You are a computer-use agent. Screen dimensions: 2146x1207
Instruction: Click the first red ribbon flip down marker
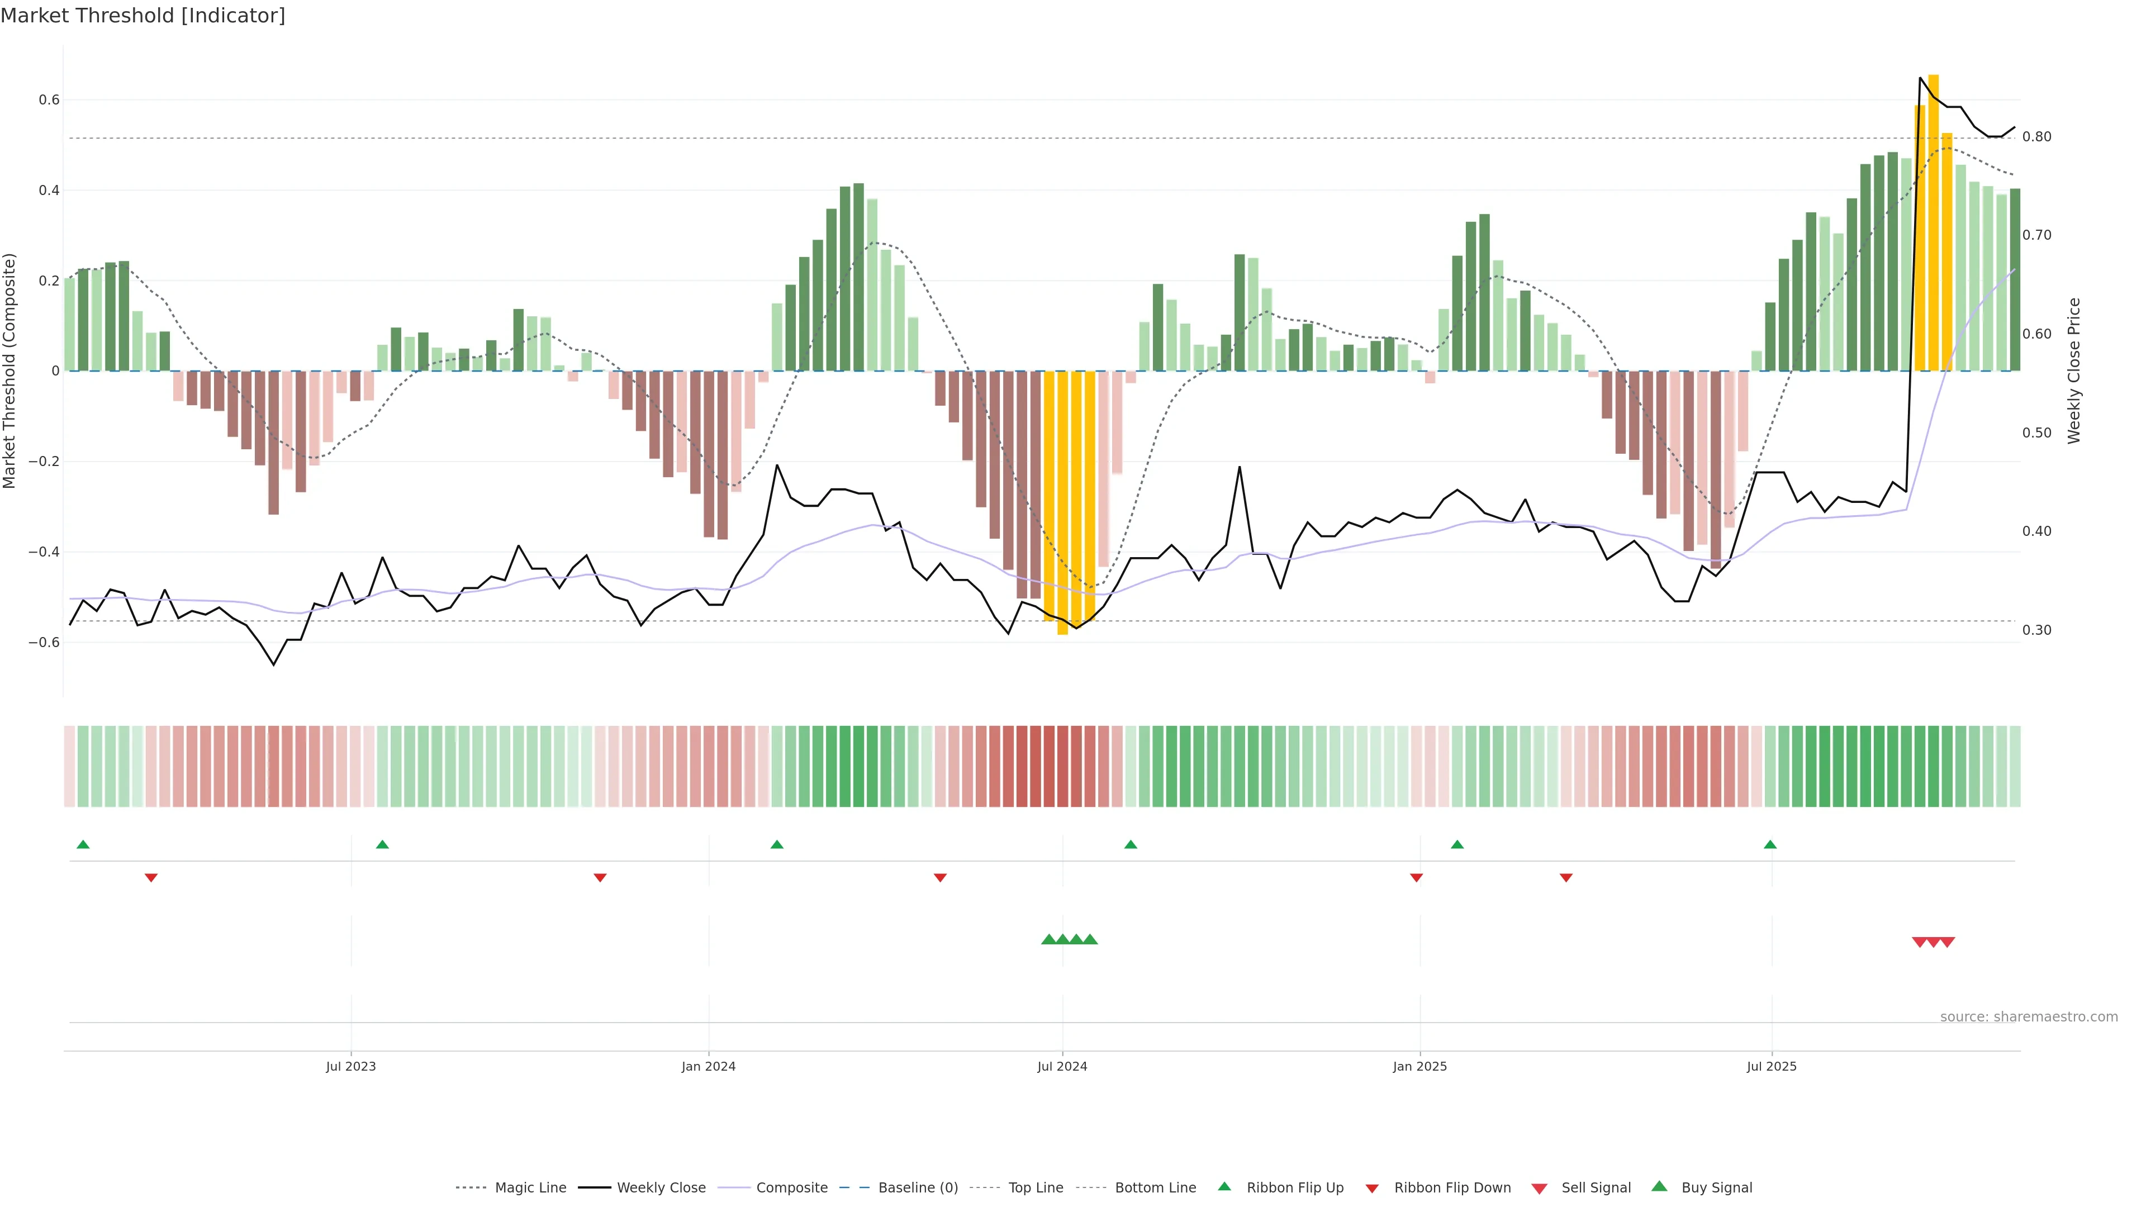(x=151, y=878)
